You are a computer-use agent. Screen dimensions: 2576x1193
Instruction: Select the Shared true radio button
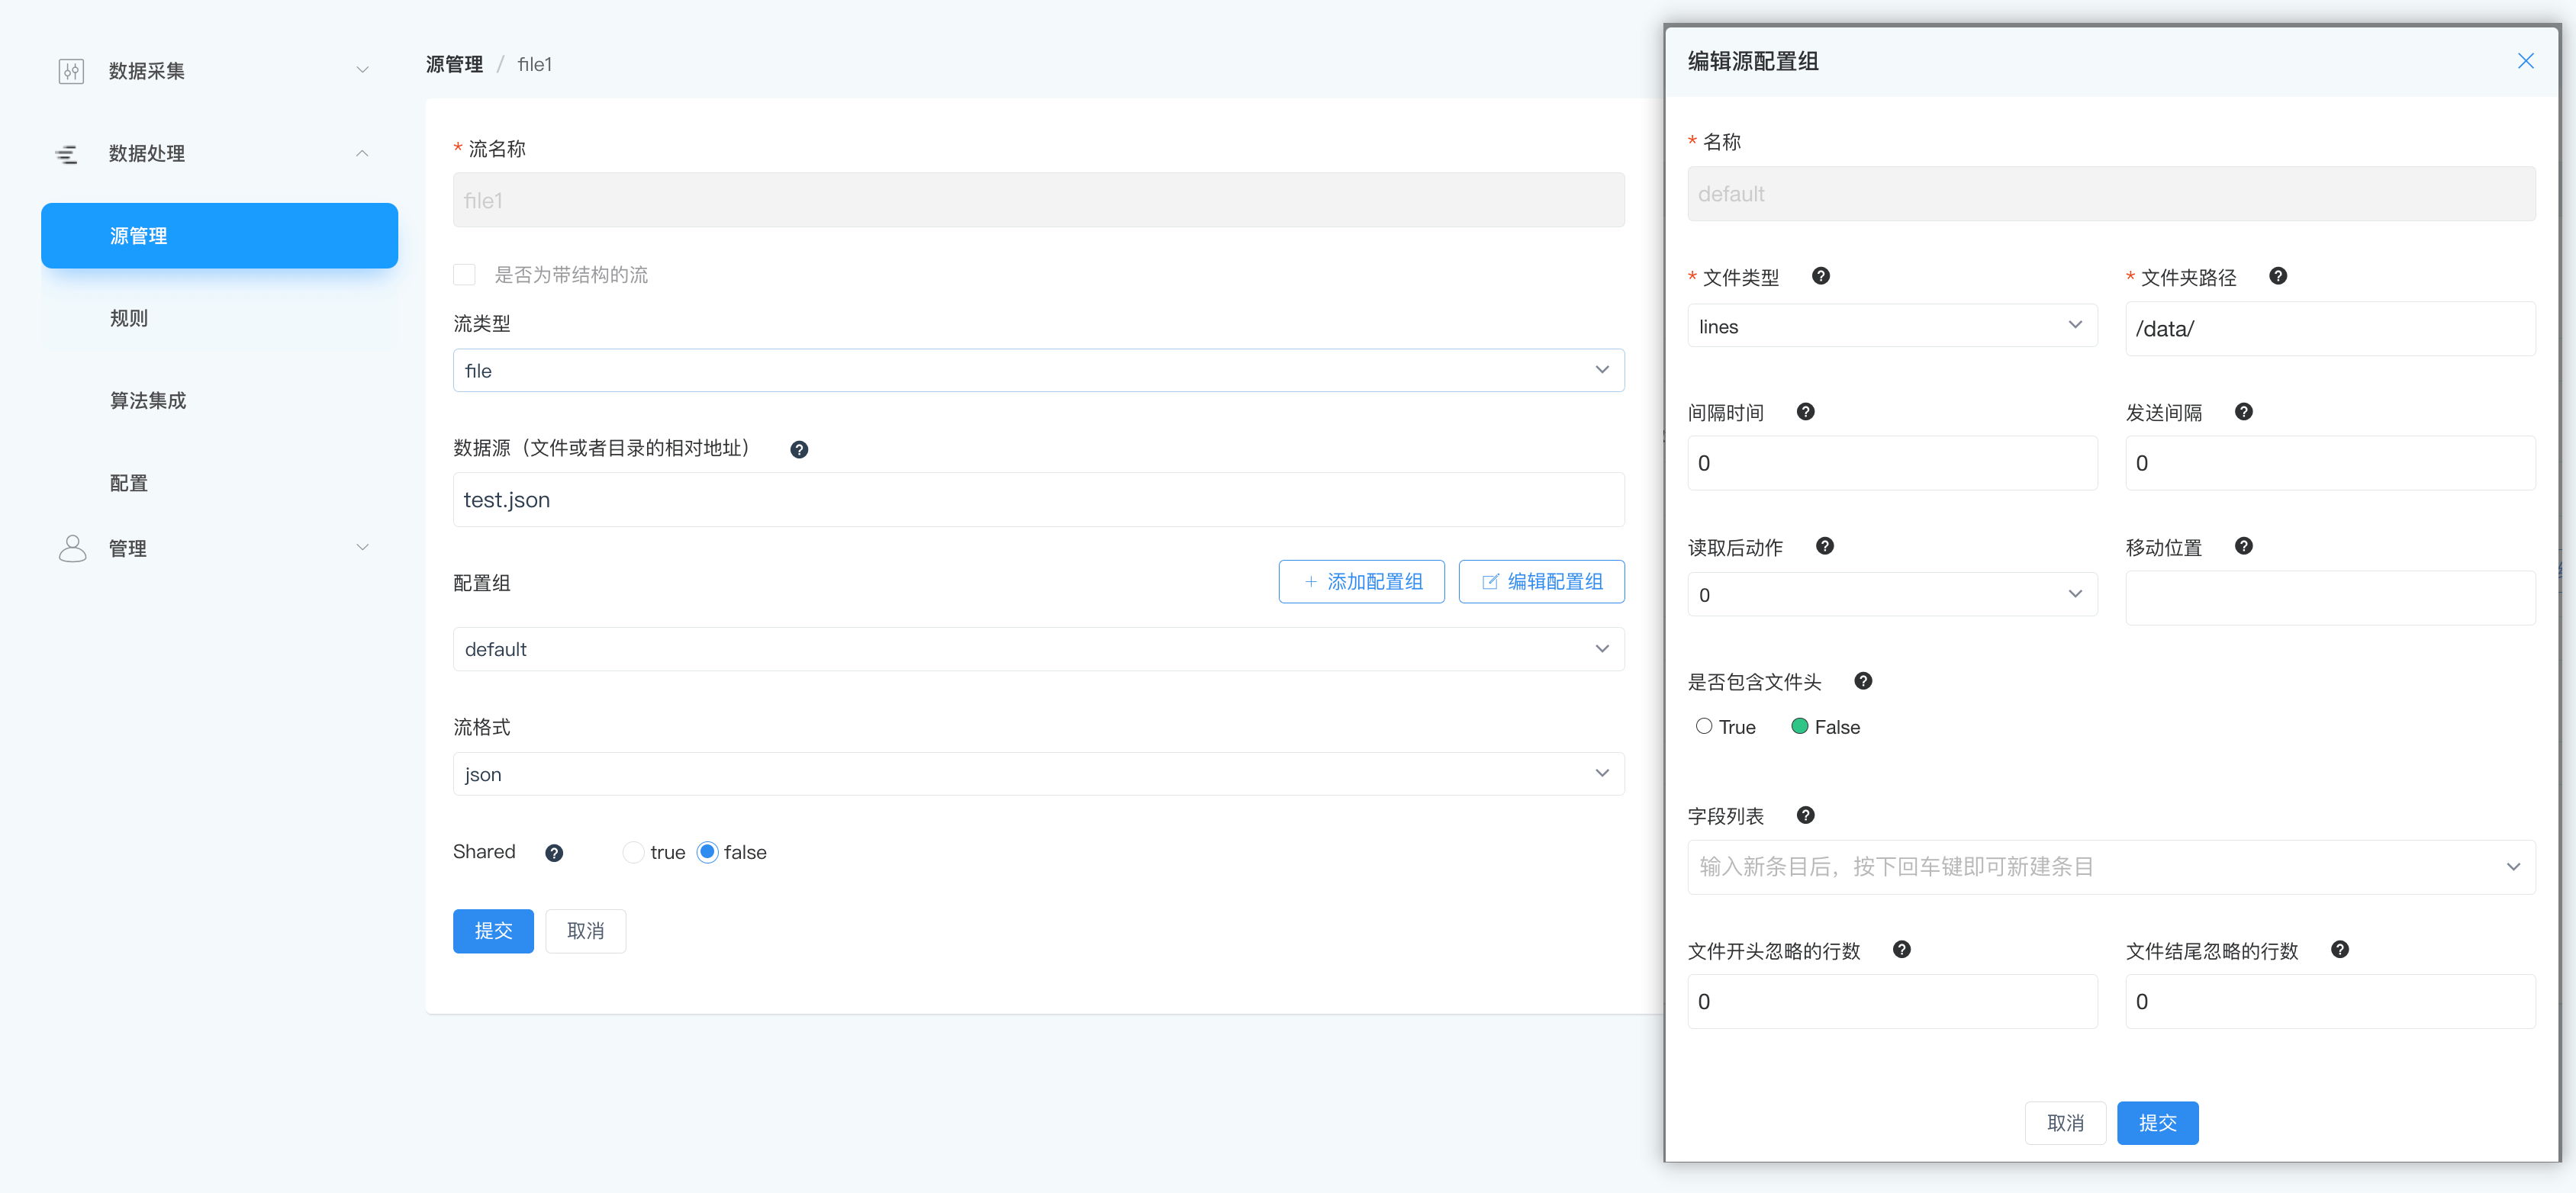click(x=633, y=852)
